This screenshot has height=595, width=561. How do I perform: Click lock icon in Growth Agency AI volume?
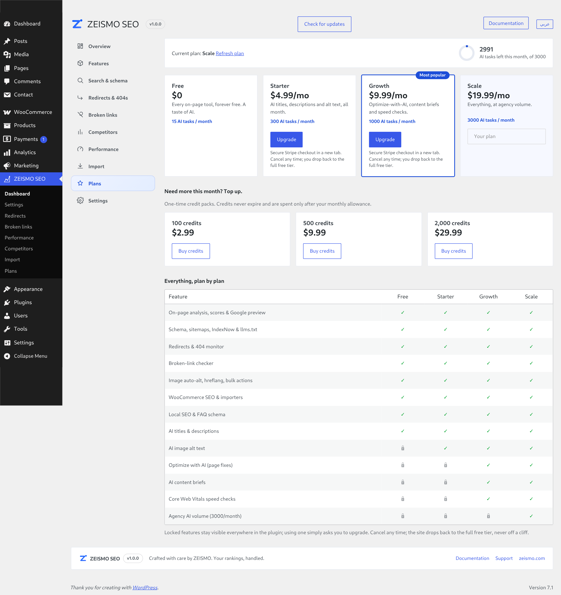(488, 516)
